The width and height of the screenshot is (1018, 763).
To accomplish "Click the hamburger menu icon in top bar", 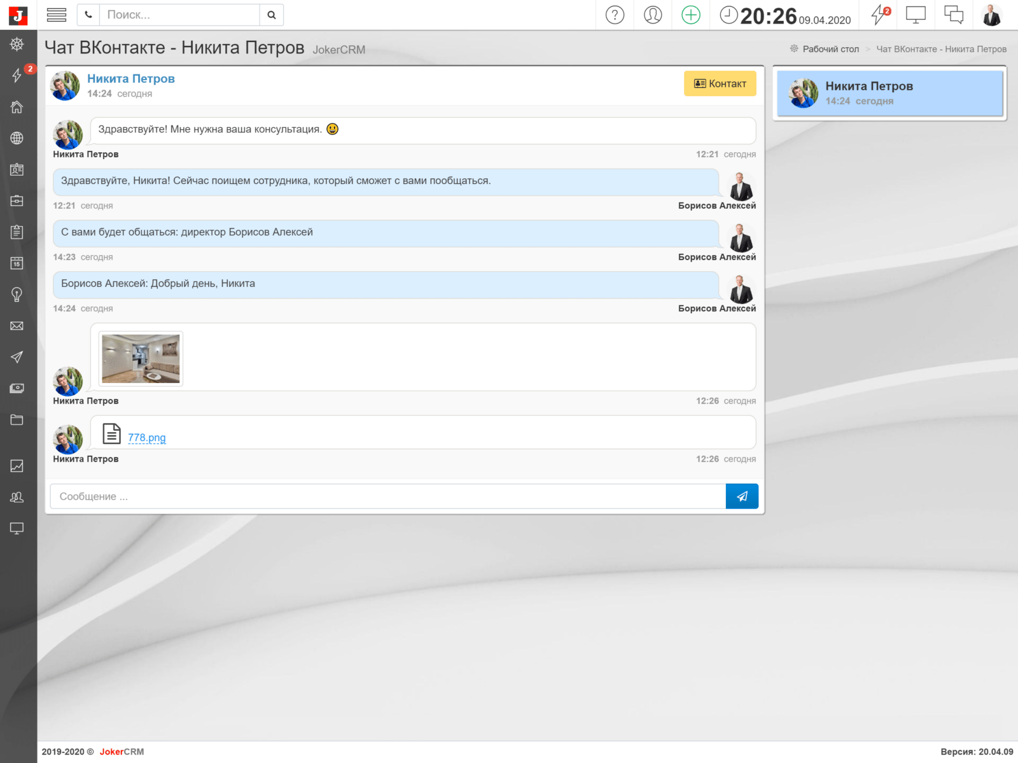I will coord(57,15).
